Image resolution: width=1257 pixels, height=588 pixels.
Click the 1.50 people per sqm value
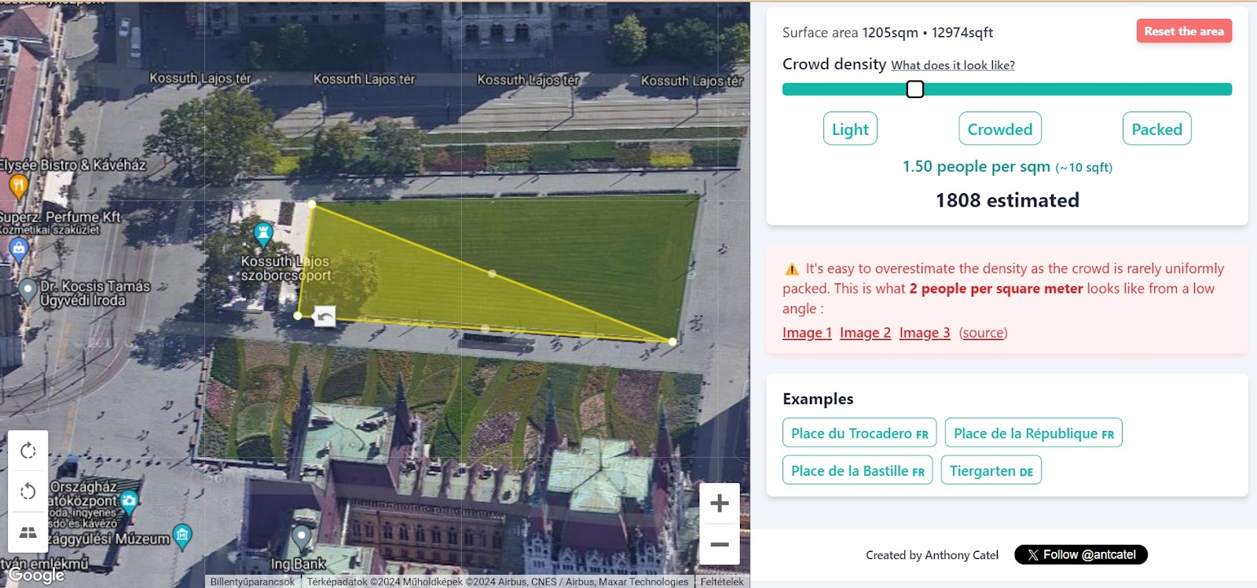(976, 166)
